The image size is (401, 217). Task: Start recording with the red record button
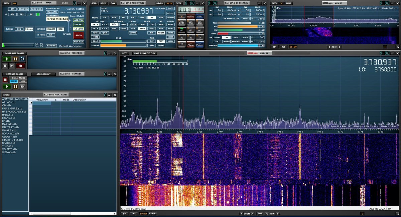click(21, 66)
